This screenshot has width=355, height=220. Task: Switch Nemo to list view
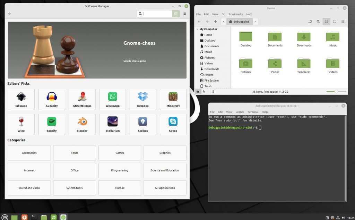pyautogui.click(x=335, y=22)
